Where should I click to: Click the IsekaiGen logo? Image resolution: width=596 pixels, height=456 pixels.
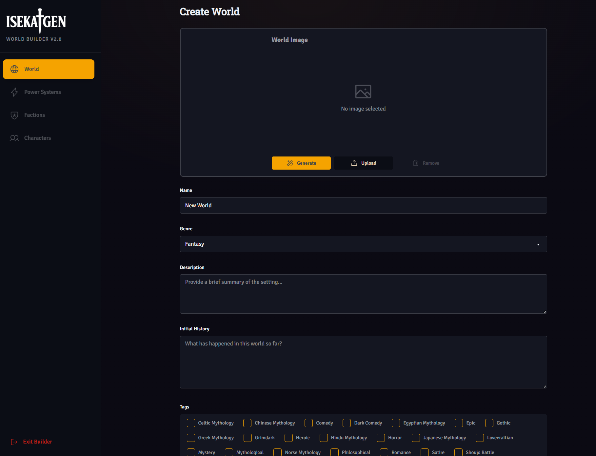point(36,21)
